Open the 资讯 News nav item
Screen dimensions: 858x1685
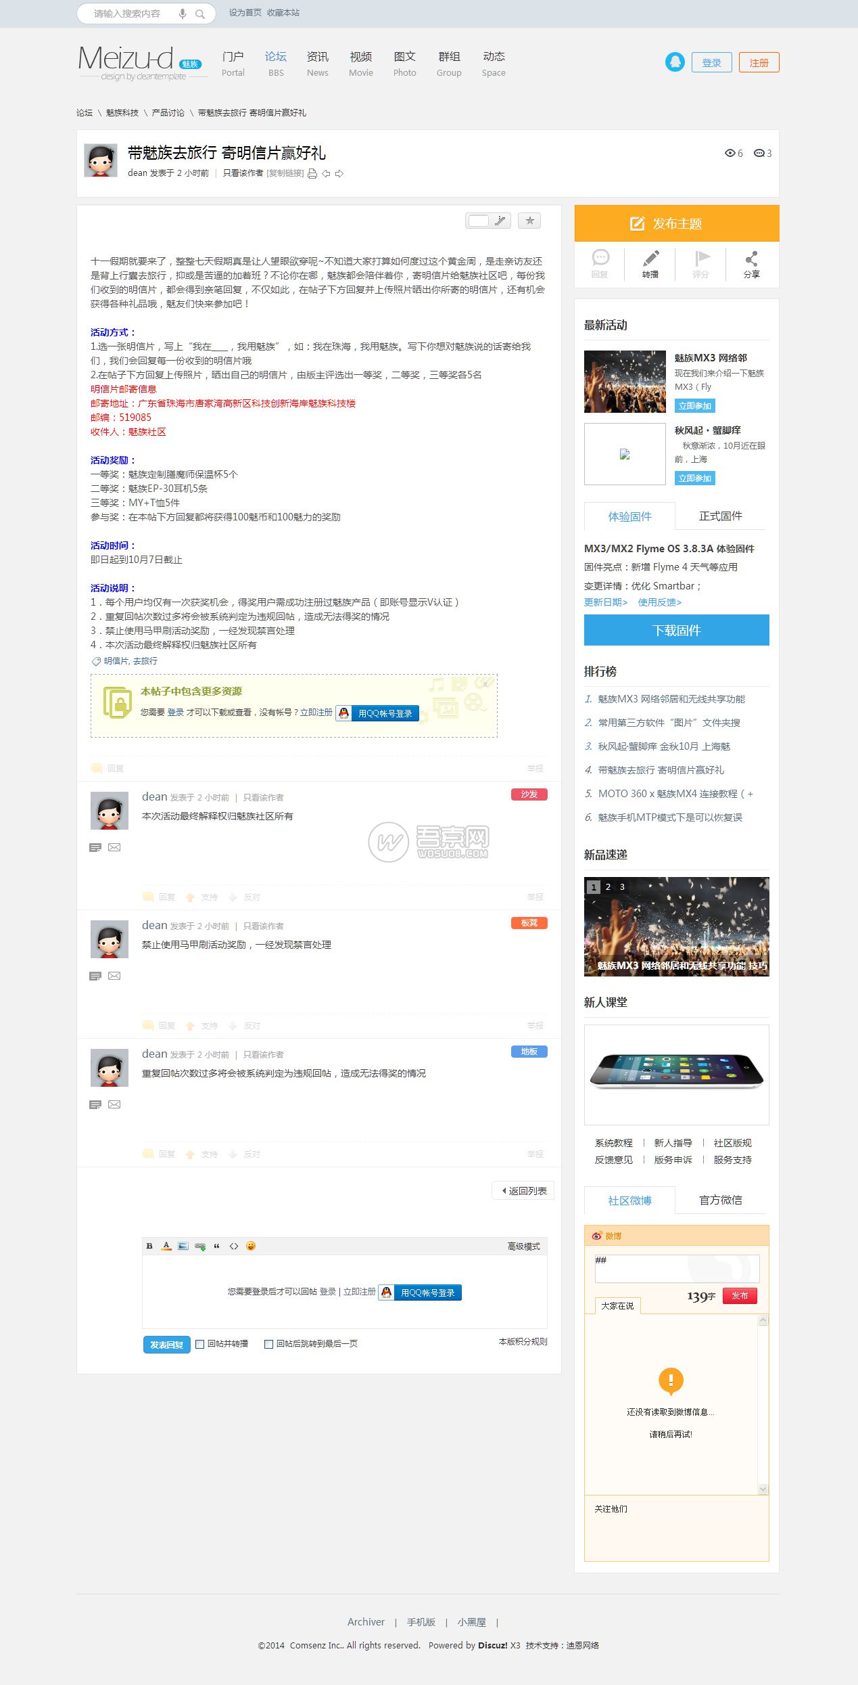pos(318,64)
